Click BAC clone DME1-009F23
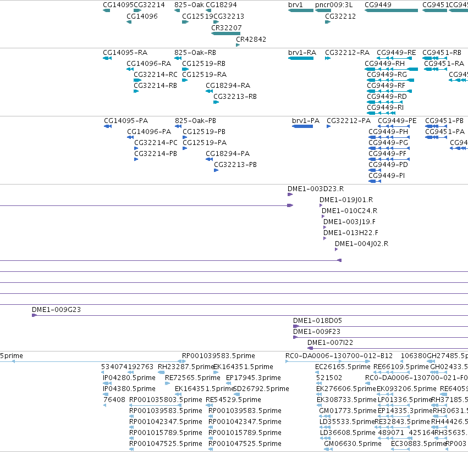This screenshot has width=468, height=452. click(317, 332)
